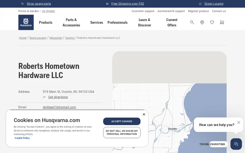Image resolution: width=245 pixels, height=153 pixels.
Task: Open the Parts & Accessories menu
Action: [x=71, y=22]
